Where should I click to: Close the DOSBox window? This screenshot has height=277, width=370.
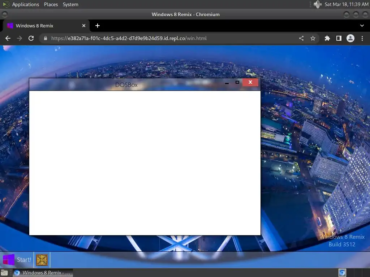(250, 82)
